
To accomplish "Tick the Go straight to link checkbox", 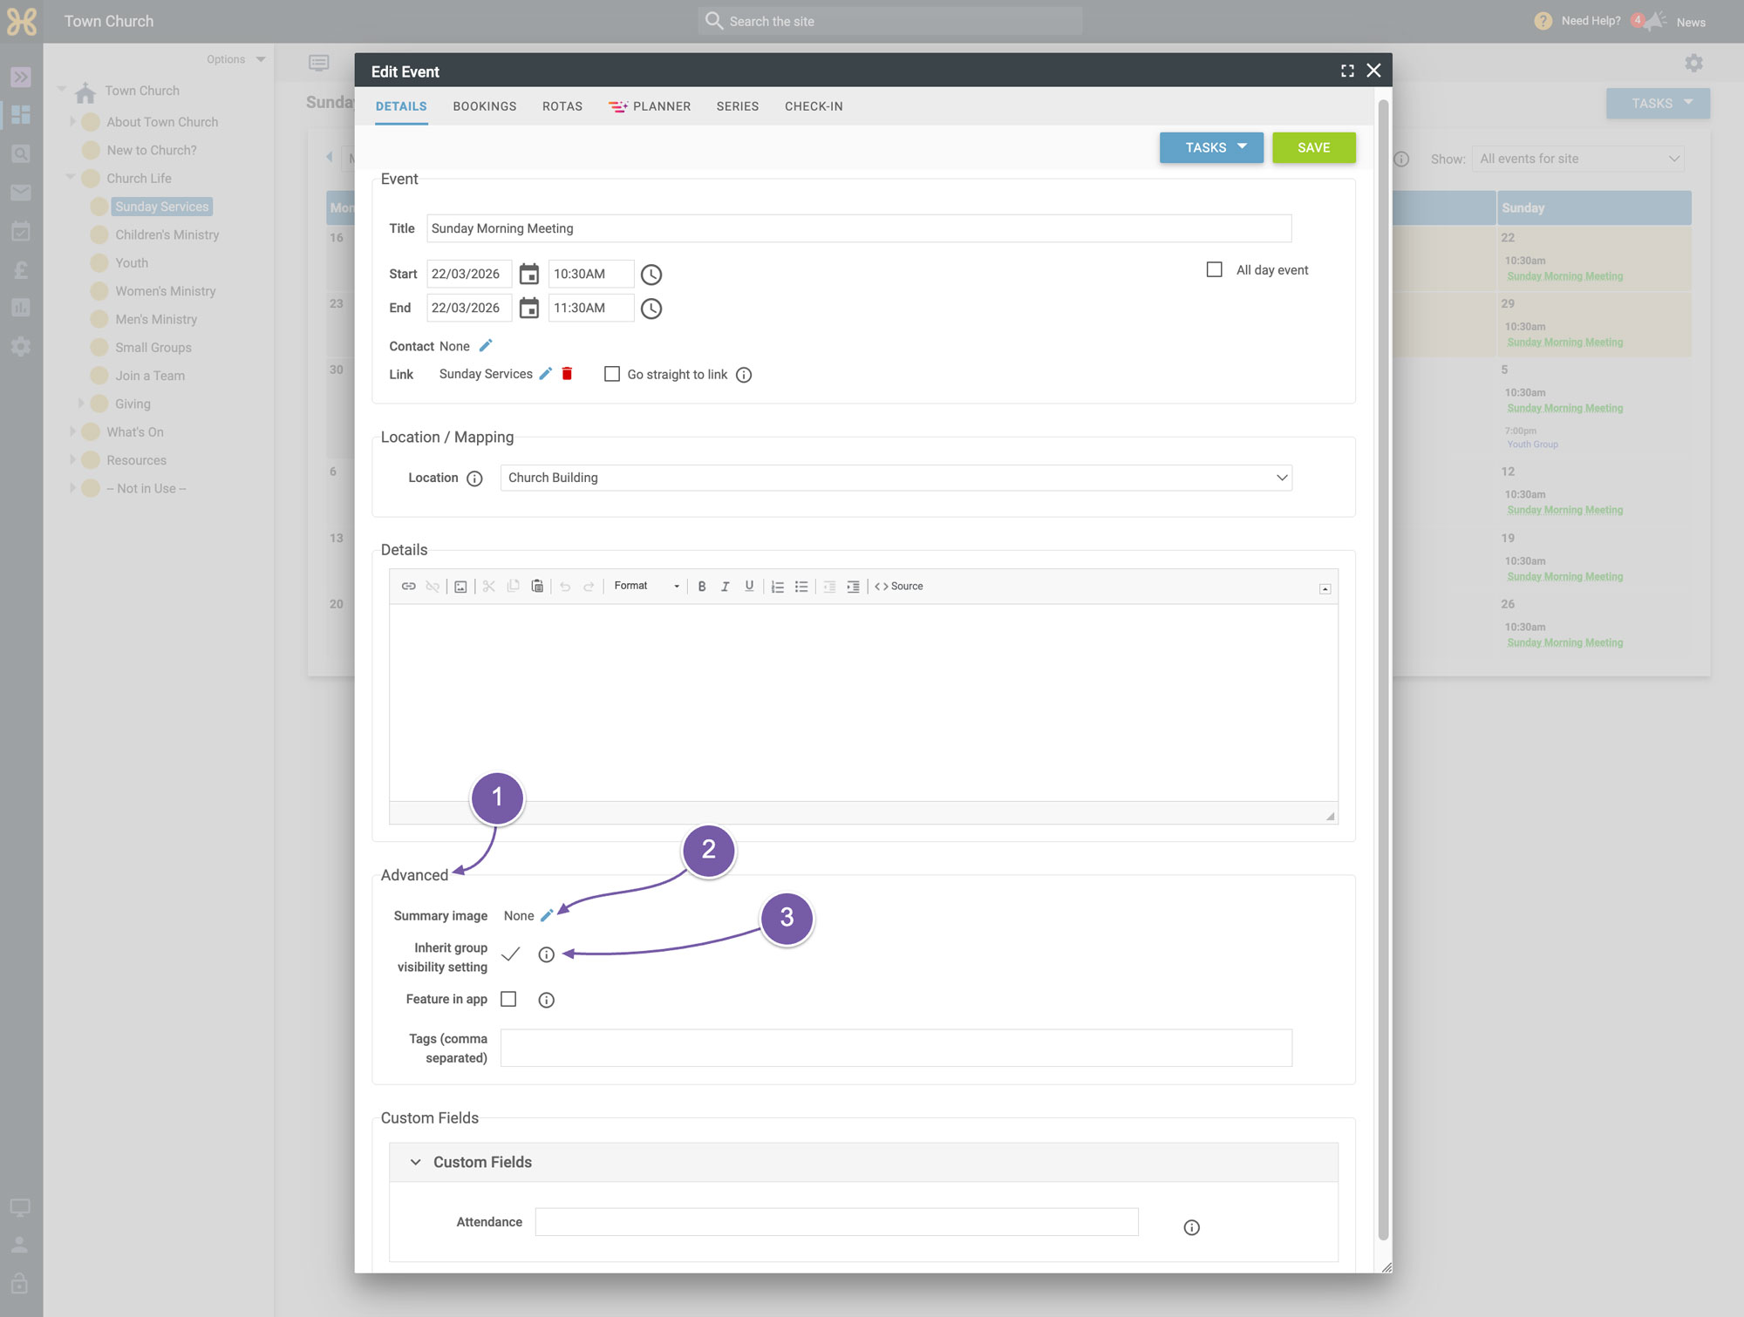I will point(612,374).
